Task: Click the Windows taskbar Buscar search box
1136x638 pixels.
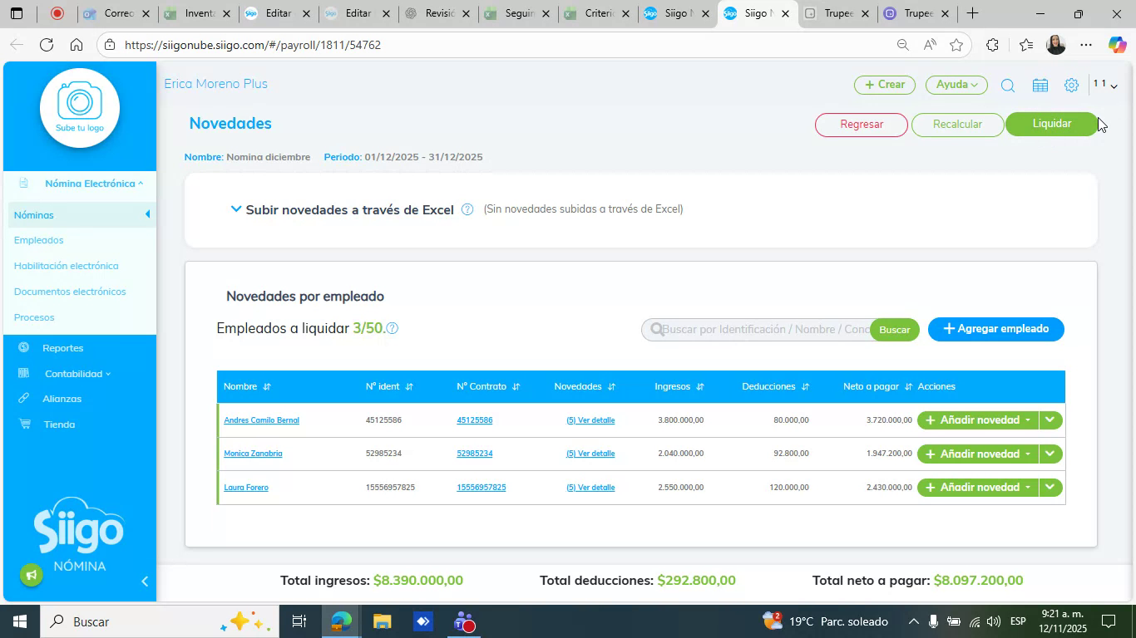Action: 158,621
